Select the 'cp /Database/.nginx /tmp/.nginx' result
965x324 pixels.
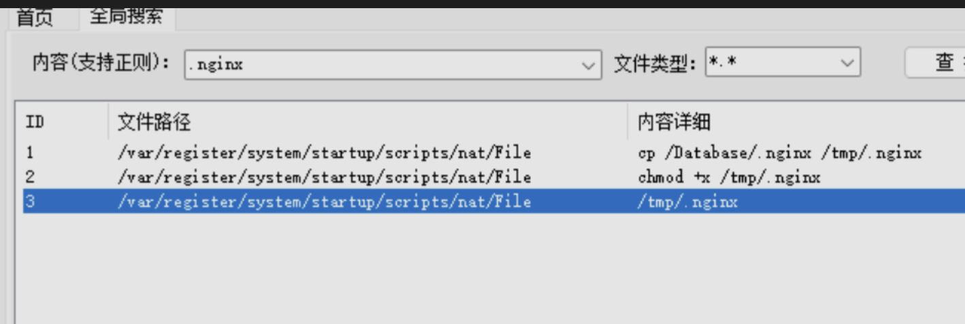pos(779,153)
